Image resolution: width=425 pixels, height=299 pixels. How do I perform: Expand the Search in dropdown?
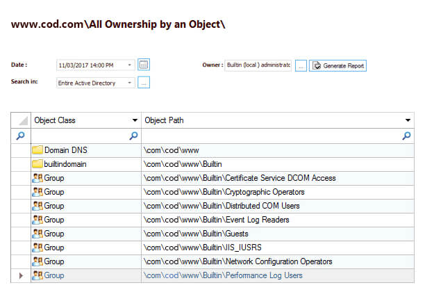pos(130,83)
